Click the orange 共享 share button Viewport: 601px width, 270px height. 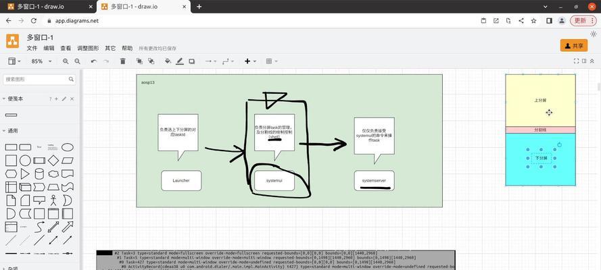click(x=574, y=45)
